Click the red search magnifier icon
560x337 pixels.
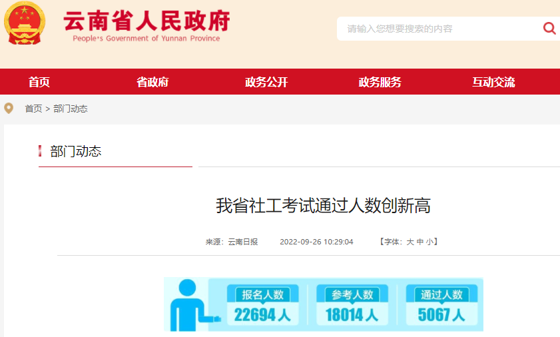coord(549,28)
